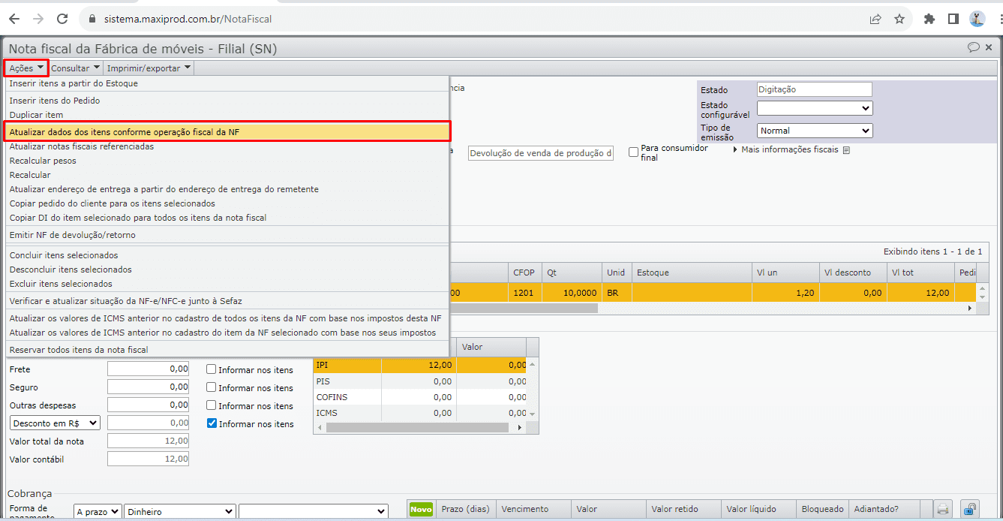Click the items grid horizontal scrollbar
Image resolution: width=1003 pixels, height=521 pixels.
tap(524, 308)
